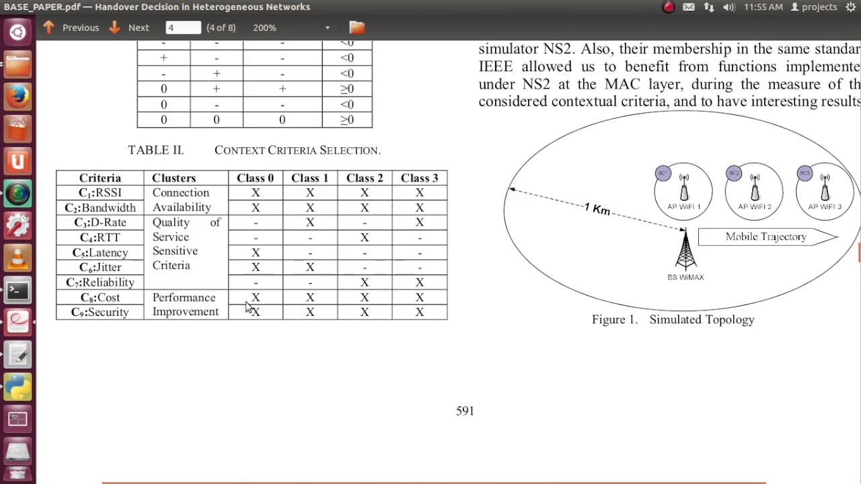Launch VLC media player from the launcher

17,258
